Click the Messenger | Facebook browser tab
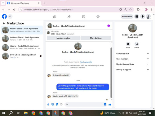 point(23,3)
